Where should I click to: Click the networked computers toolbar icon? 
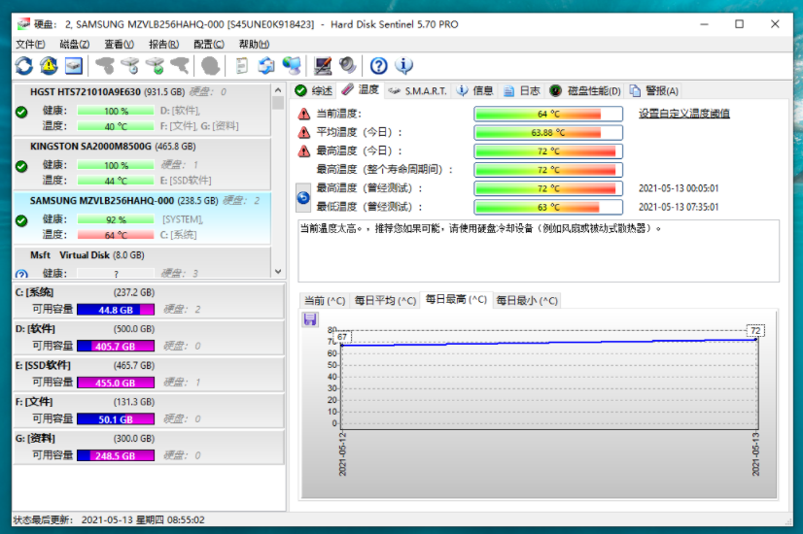291,66
